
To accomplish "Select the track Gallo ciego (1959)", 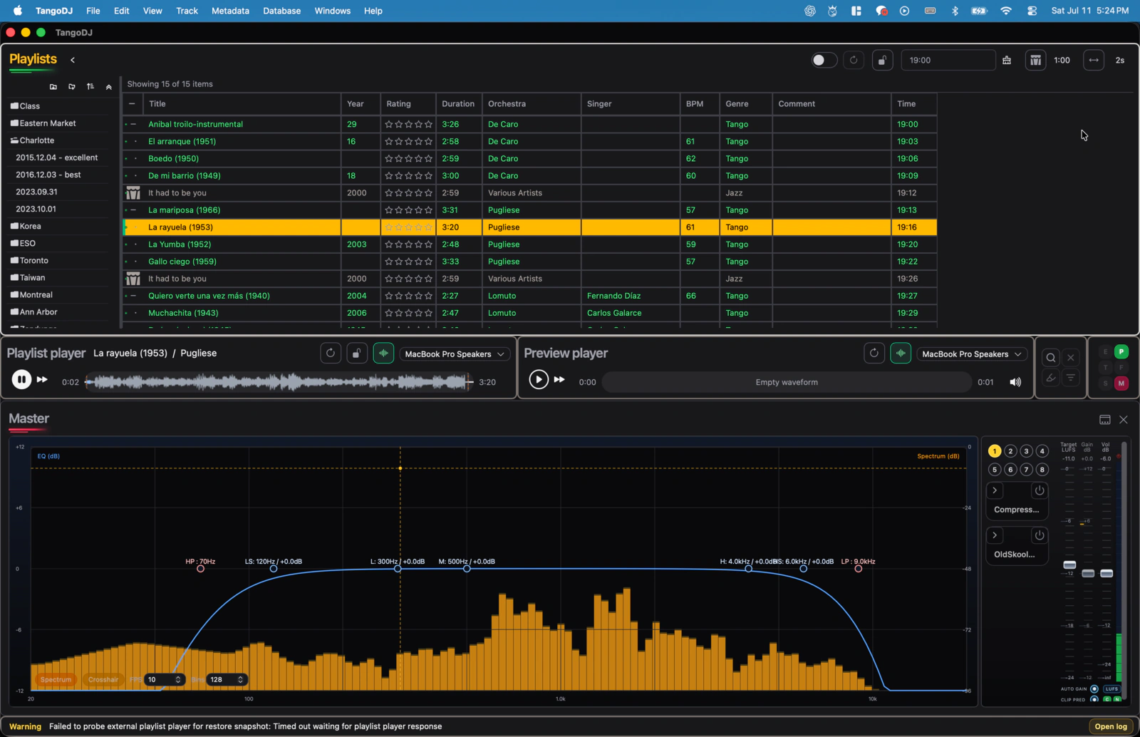I will pyautogui.click(x=182, y=262).
